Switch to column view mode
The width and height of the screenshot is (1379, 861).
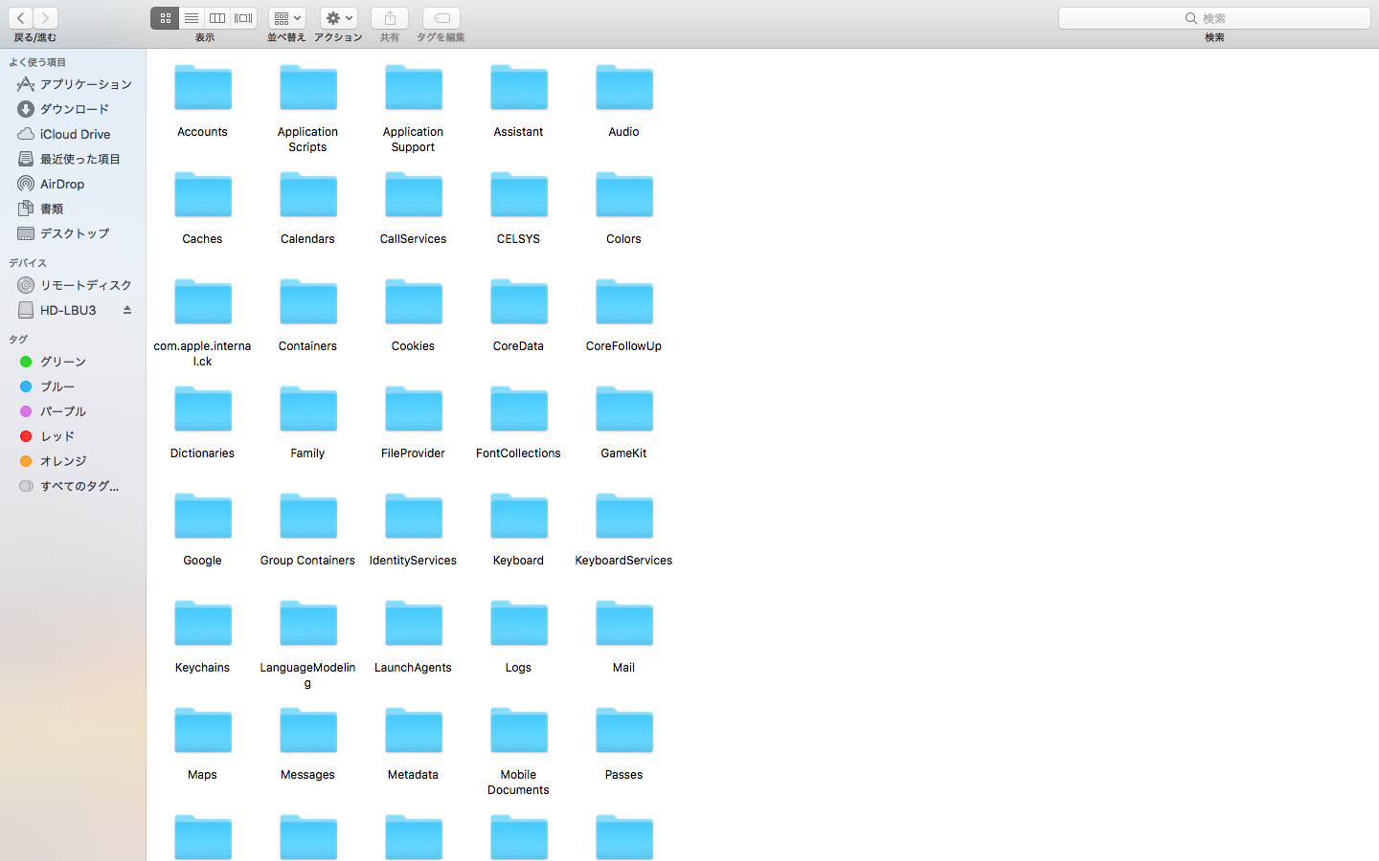click(x=217, y=18)
